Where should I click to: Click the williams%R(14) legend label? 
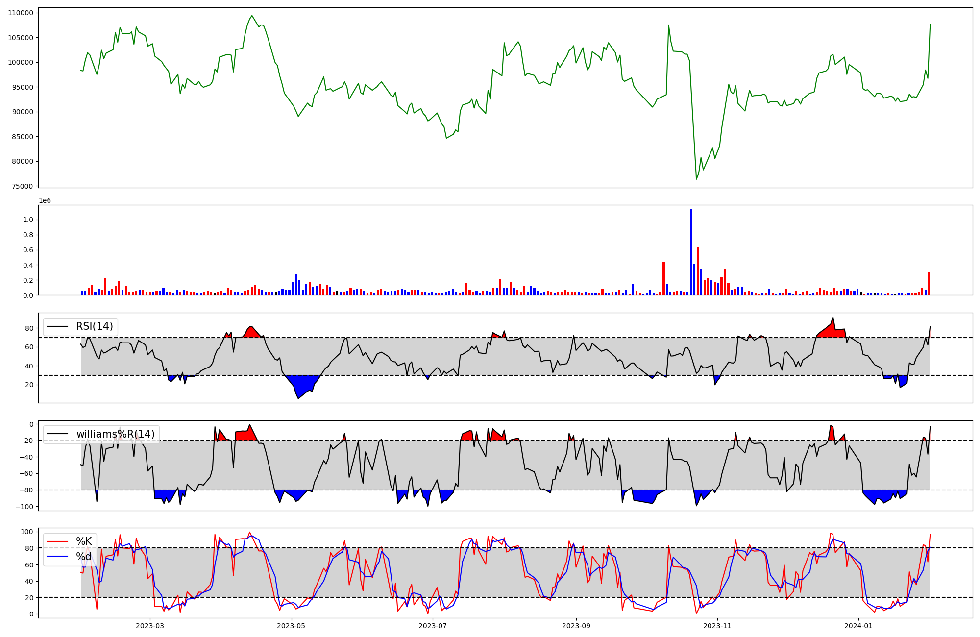115,434
